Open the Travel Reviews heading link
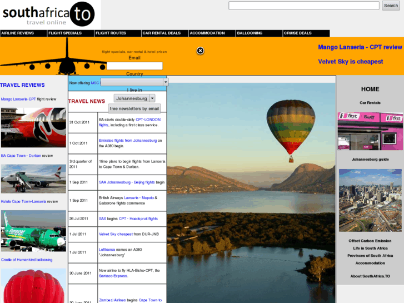 coord(22,85)
